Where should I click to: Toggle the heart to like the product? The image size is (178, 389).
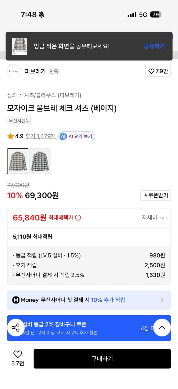(x=17, y=355)
